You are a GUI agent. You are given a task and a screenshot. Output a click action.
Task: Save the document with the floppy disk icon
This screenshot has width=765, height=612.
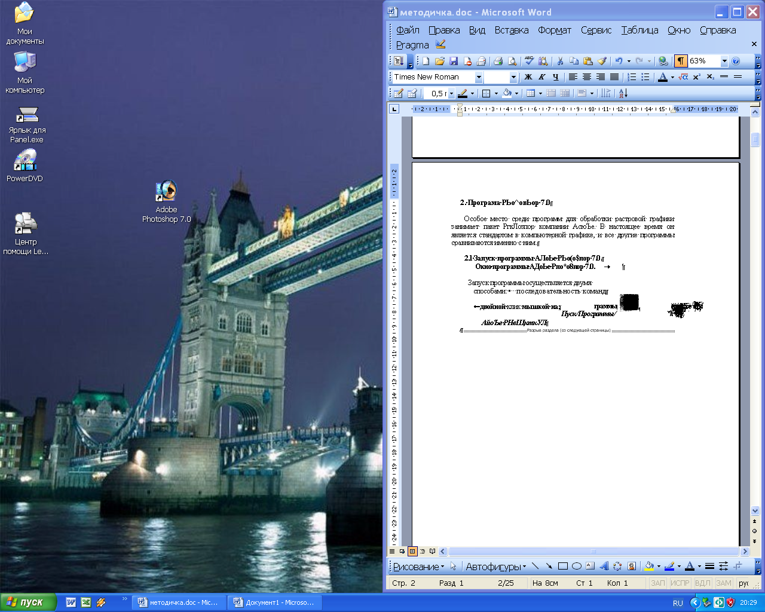coord(454,61)
